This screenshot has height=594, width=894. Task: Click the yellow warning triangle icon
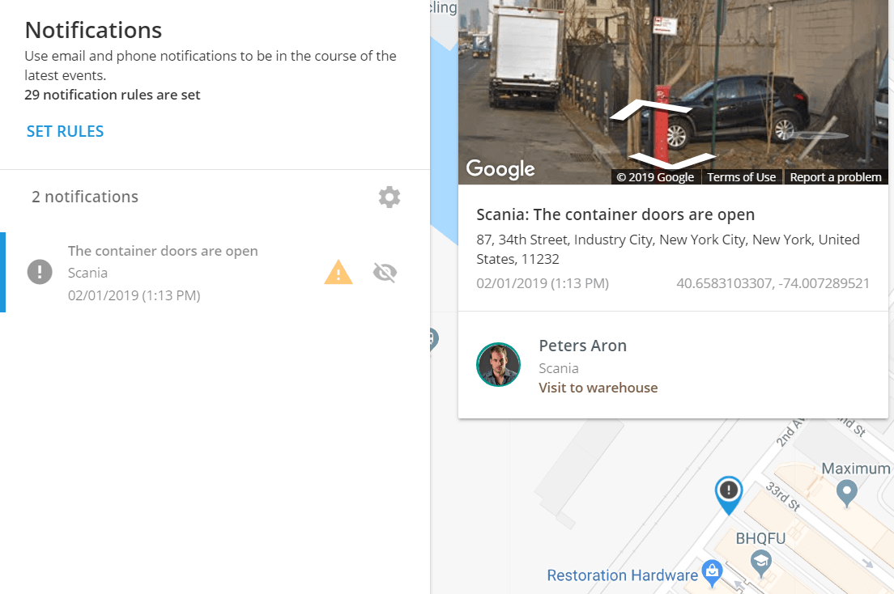[x=338, y=272]
